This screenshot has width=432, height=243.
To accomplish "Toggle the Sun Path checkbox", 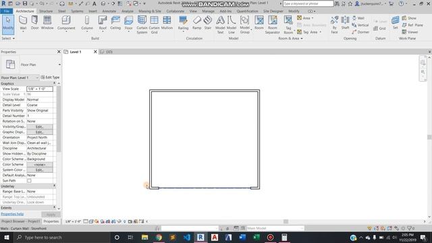I will click(29, 181).
